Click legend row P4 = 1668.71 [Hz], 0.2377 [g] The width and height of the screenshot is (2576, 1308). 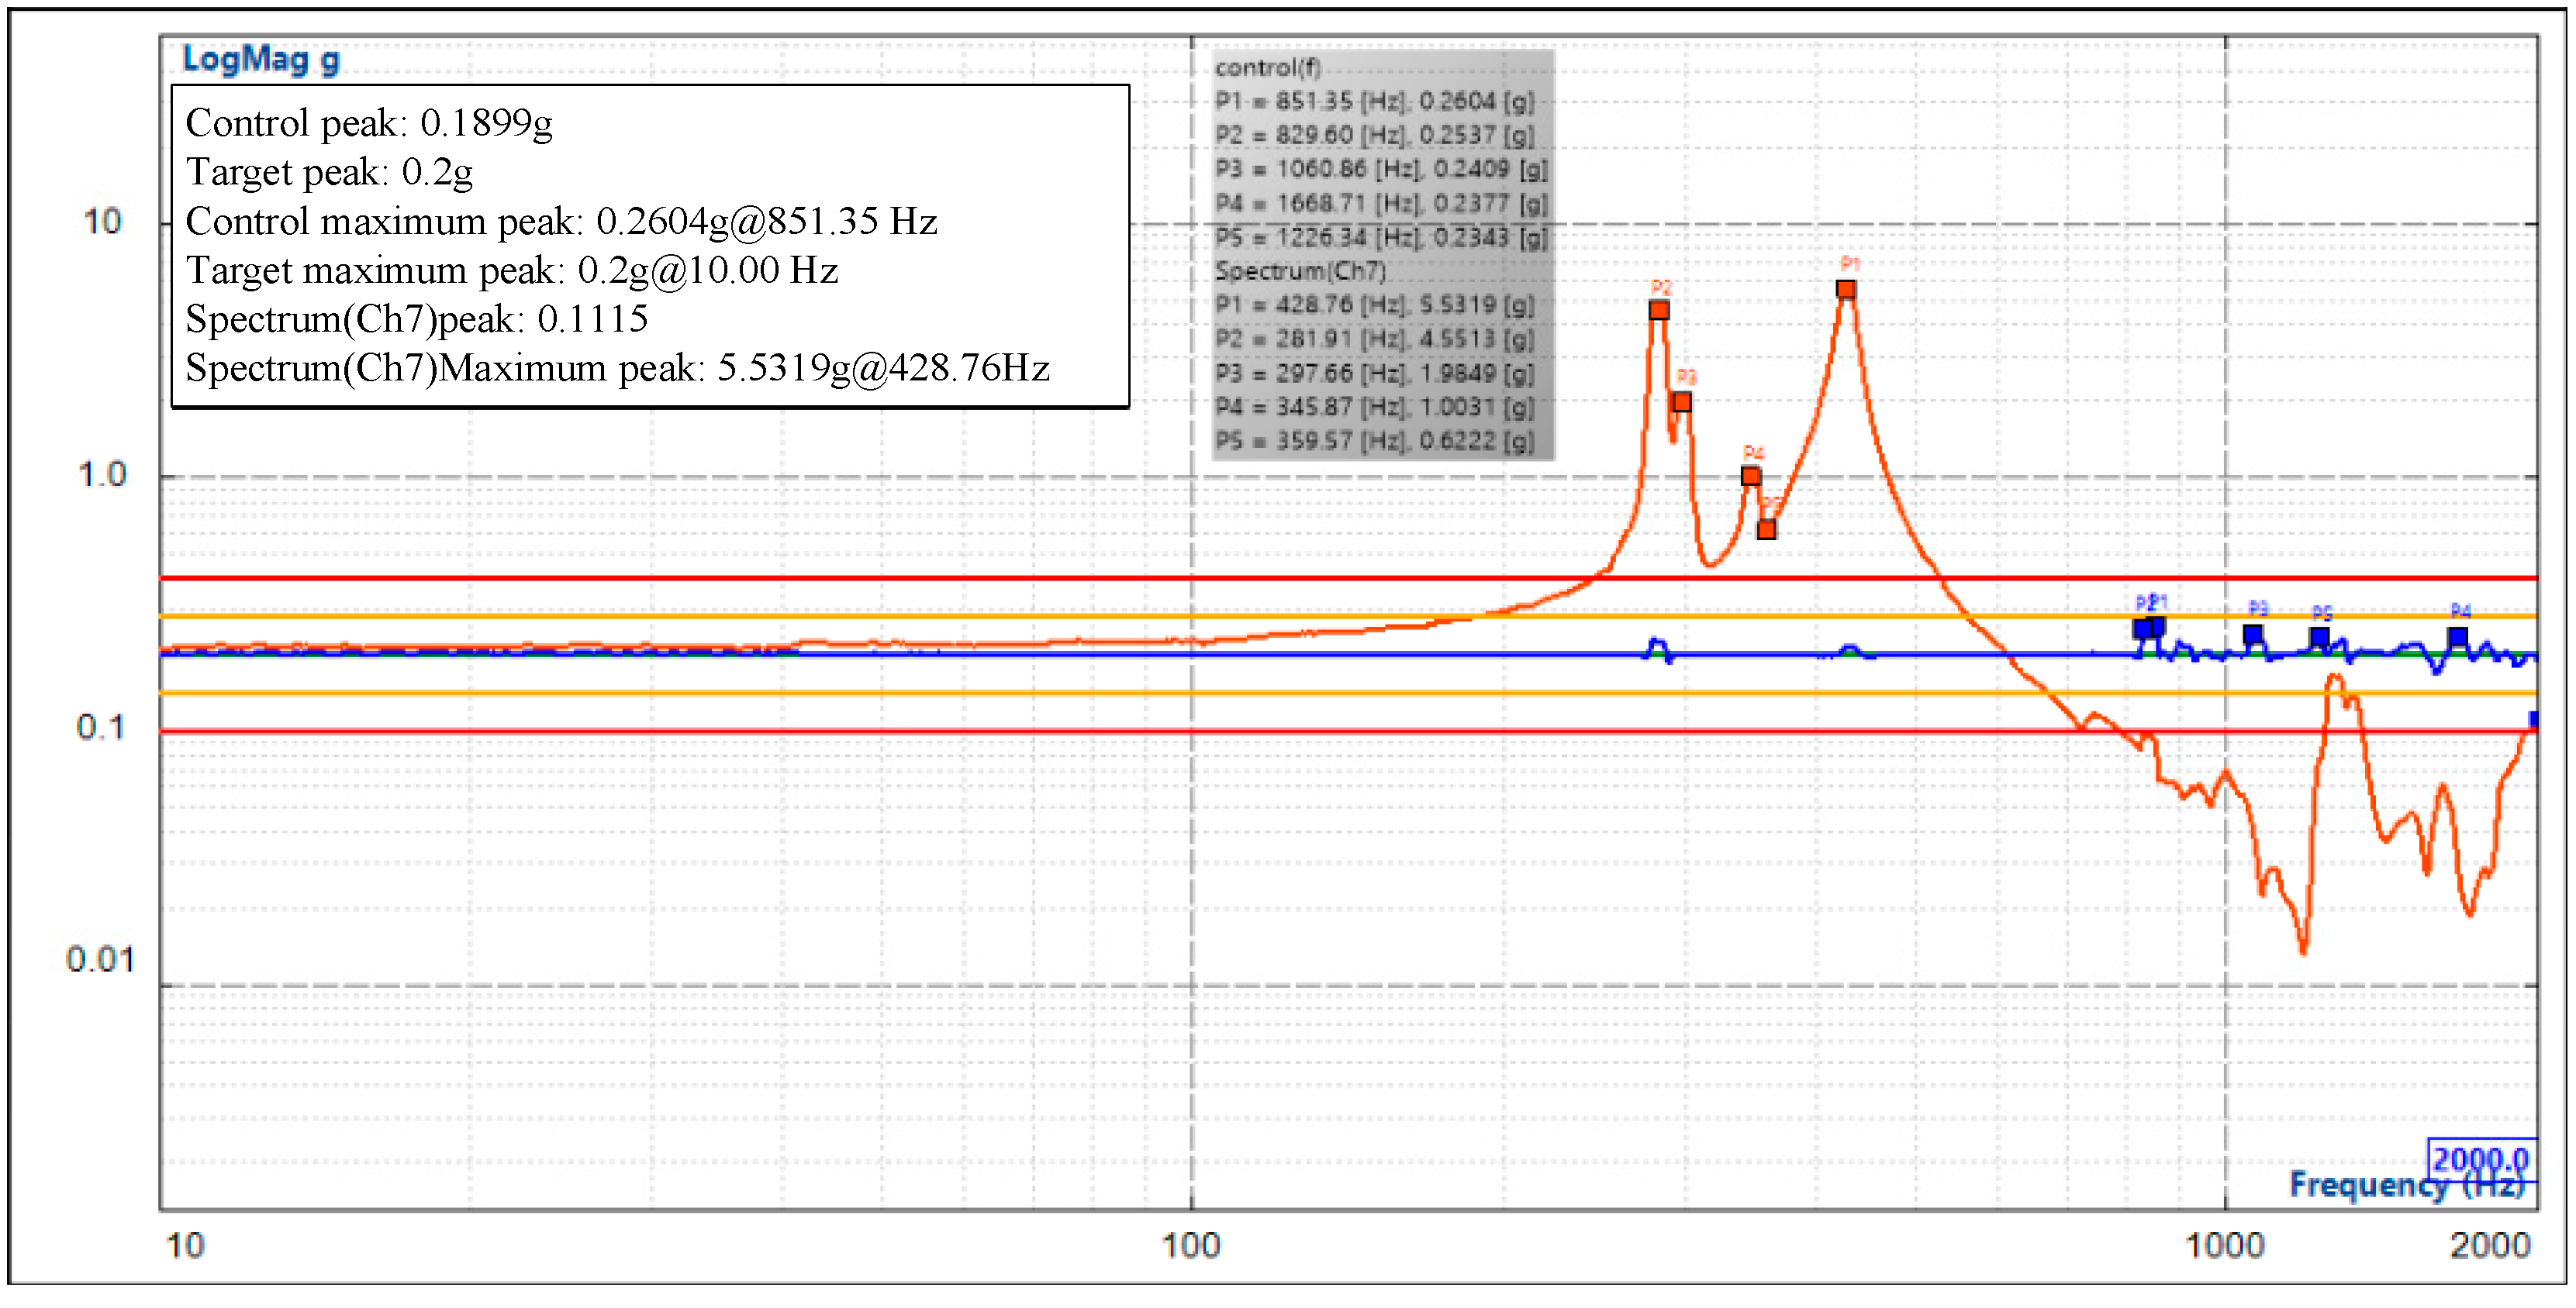[1381, 203]
